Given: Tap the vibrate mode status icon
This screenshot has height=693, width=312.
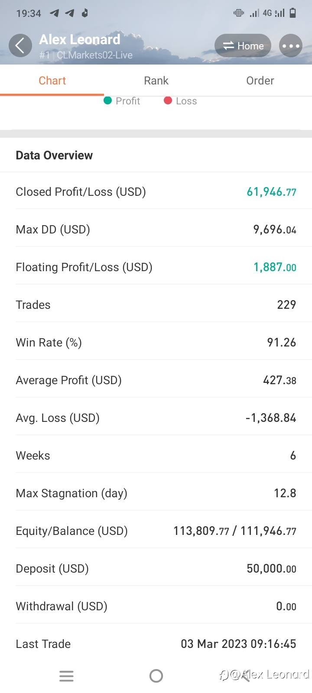Looking at the screenshot, I should pyautogui.click(x=238, y=13).
